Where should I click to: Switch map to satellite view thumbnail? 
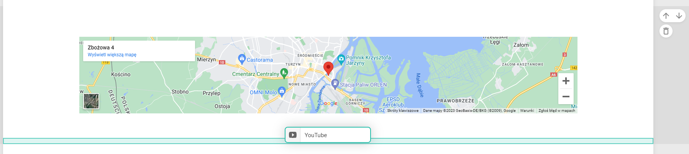pyautogui.click(x=91, y=101)
